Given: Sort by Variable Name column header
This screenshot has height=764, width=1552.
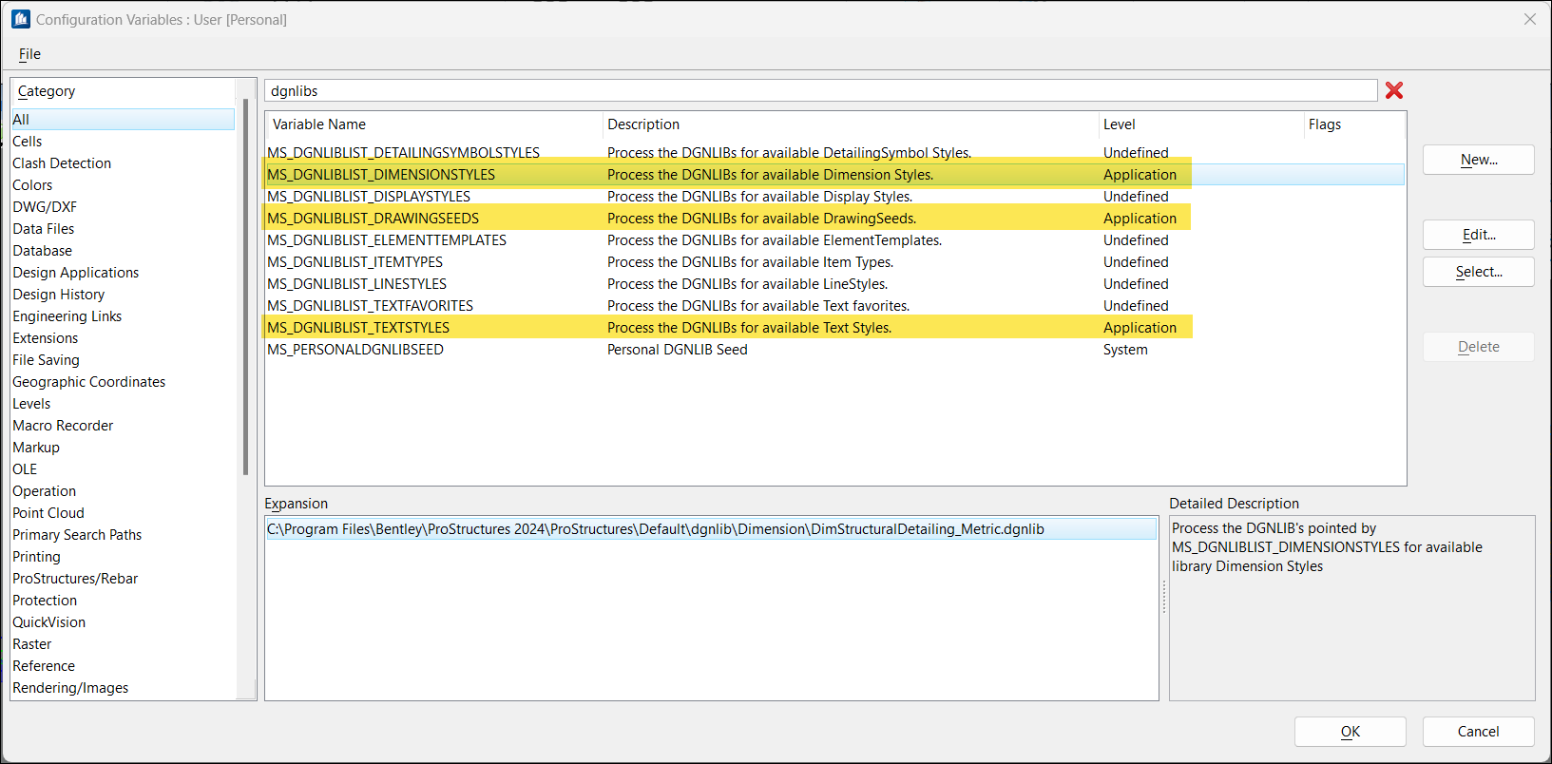Looking at the screenshot, I should click(x=319, y=124).
